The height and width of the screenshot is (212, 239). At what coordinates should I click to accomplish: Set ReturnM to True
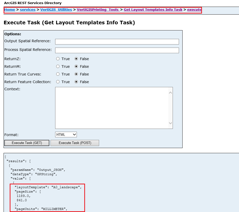(x=58, y=66)
